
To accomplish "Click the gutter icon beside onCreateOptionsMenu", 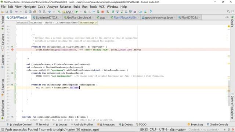I will tap(12, 117).
